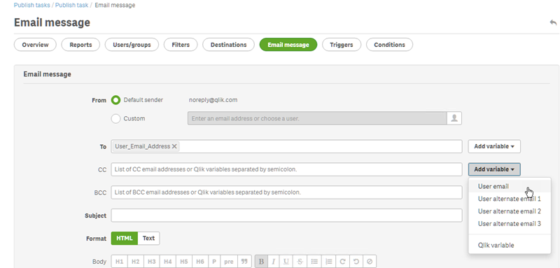Insert a blockquote with the quote icon
Viewport: 560px width, 268px height.
point(244,262)
